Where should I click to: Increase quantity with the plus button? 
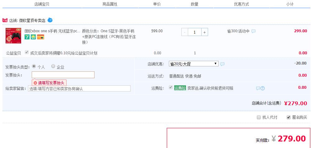click(205, 32)
